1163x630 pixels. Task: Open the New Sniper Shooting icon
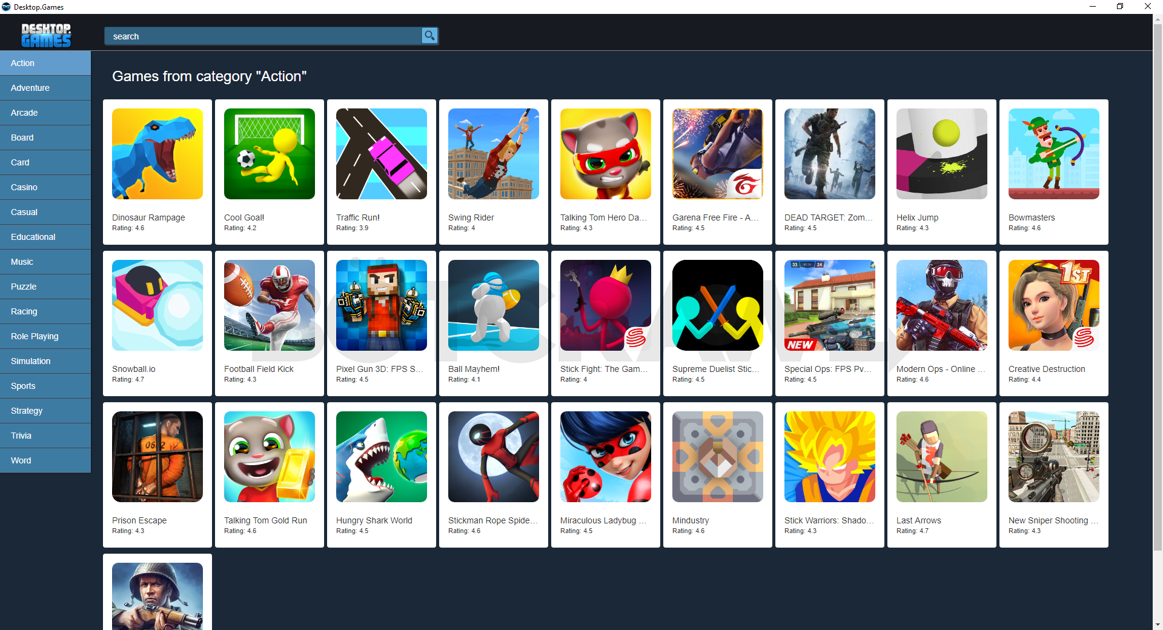coord(1054,457)
